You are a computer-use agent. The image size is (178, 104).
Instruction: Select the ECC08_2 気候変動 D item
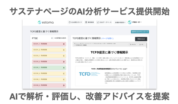[x=49, y=85]
